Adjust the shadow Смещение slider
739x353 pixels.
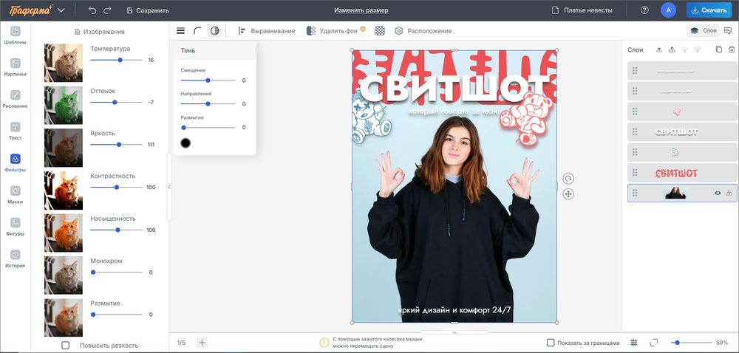[x=208, y=80]
